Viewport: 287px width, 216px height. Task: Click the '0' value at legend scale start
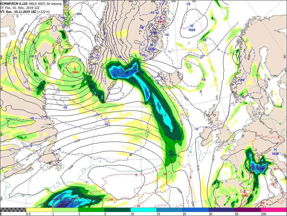[1, 214]
